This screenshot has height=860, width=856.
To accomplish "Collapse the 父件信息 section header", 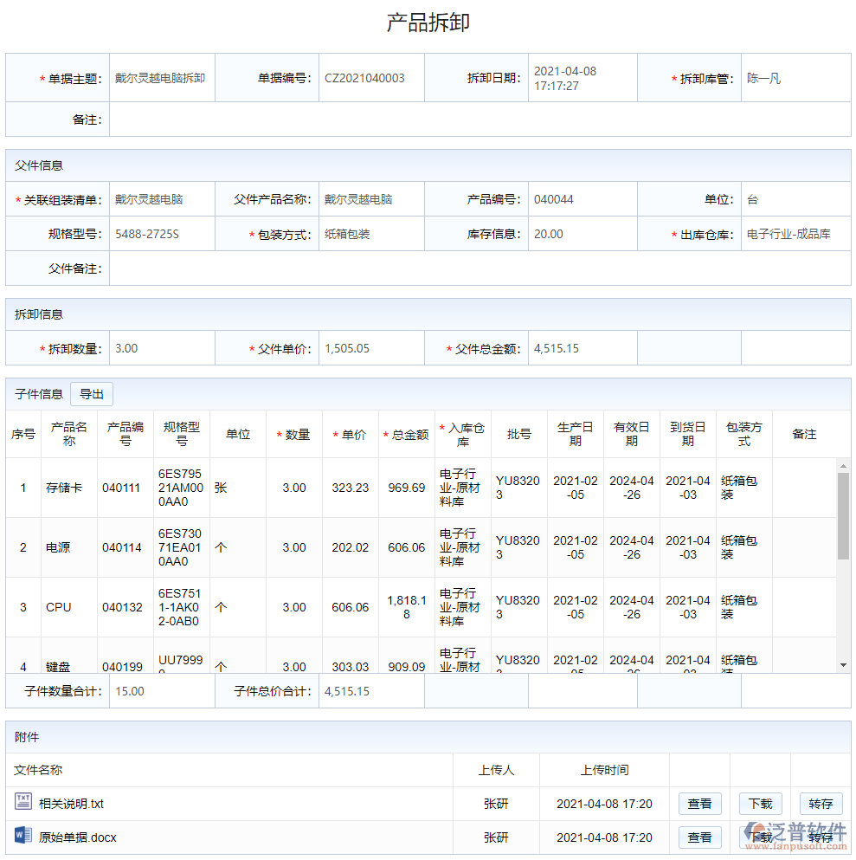I will (x=39, y=165).
